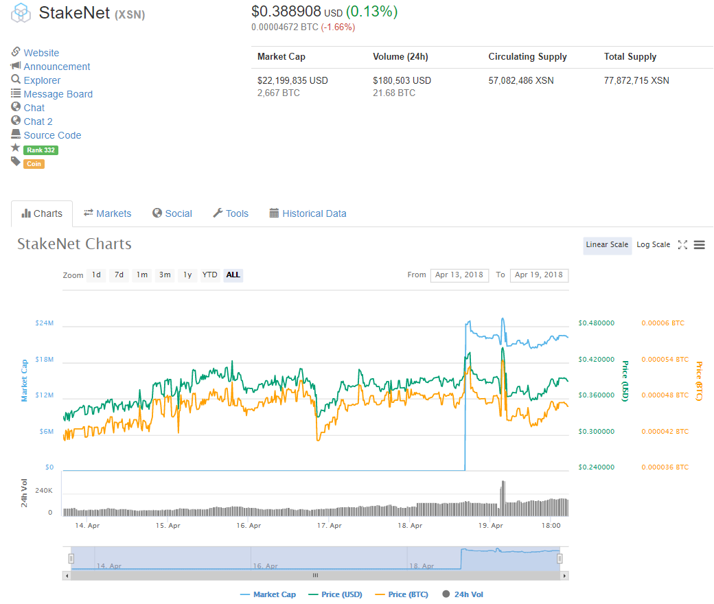The image size is (714, 604).
Task: Click the From date field Apr 13, 2018
Action: [459, 275]
